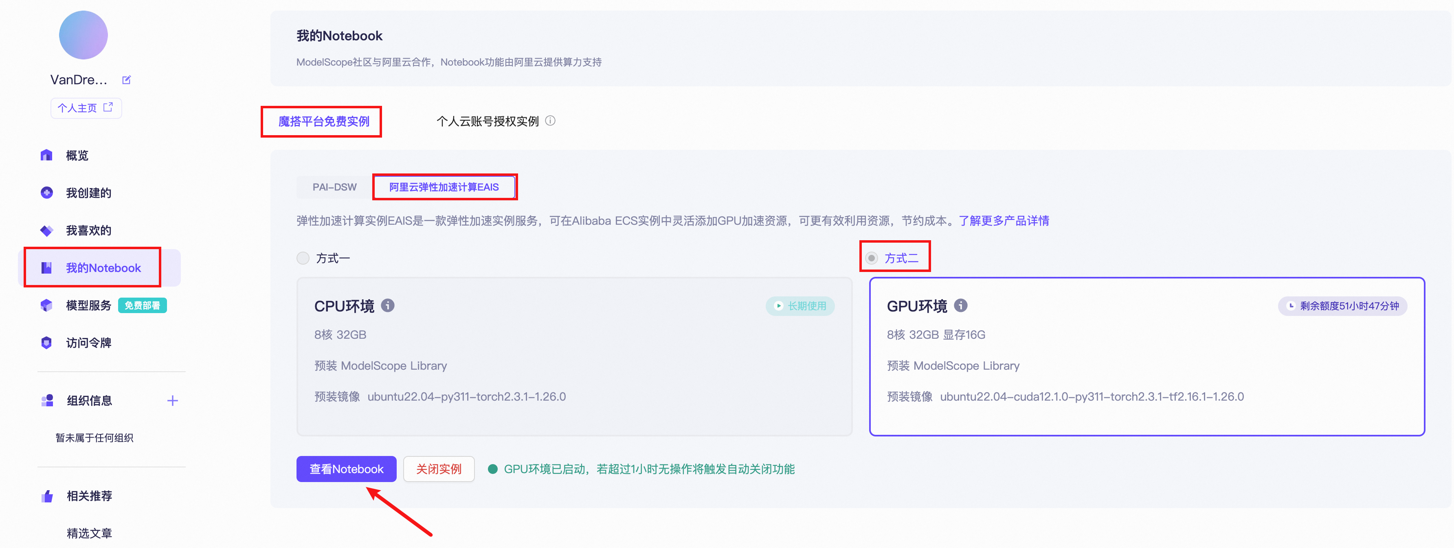Add organization with the plus icon
Image resolution: width=1454 pixels, height=548 pixels.
click(x=173, y=401)
